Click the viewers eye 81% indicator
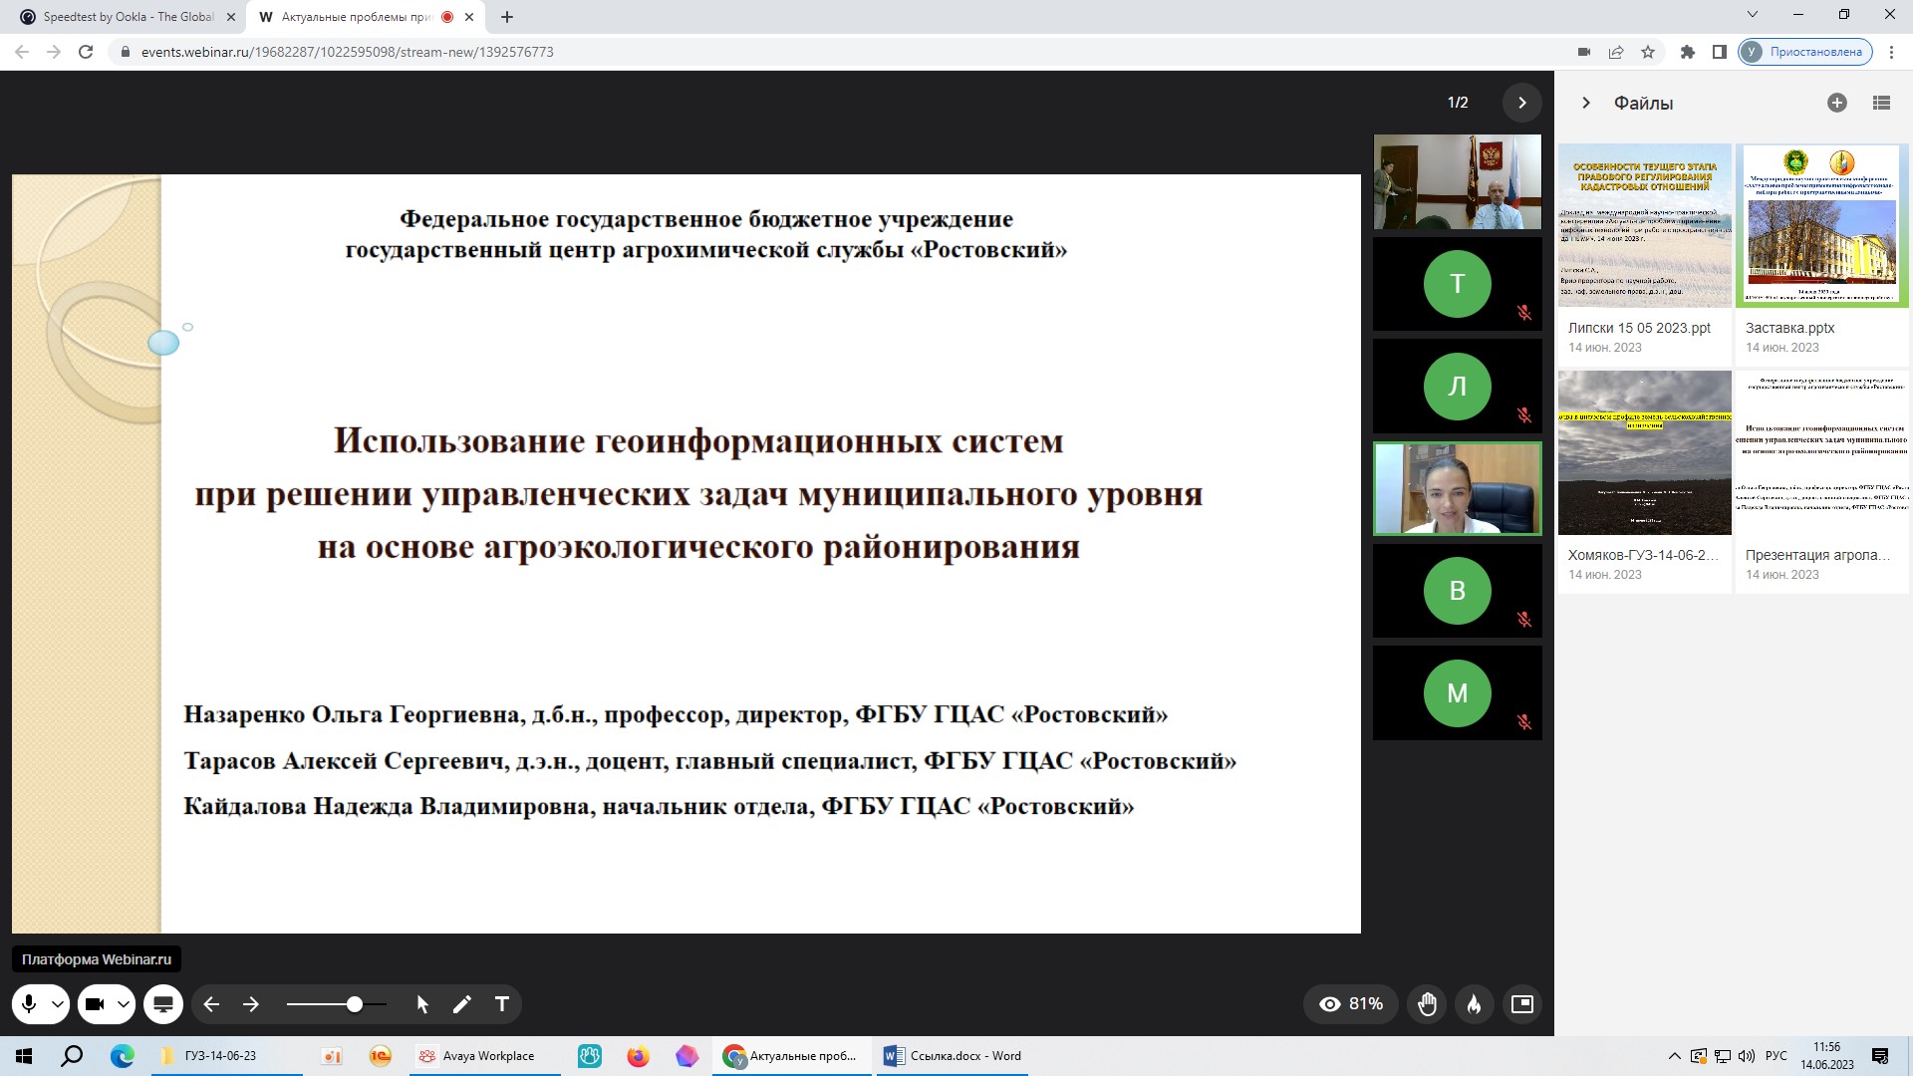1913x1076 pixels. tap(1351, 1004)
